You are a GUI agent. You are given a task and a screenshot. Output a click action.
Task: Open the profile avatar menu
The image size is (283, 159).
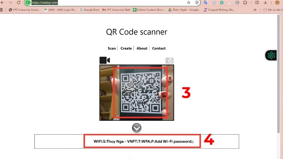(x=277, y=2)
